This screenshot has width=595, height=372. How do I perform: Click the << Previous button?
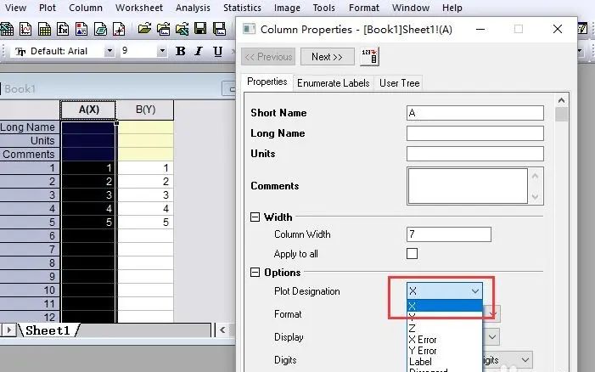268,57
